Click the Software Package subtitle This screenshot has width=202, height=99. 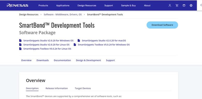[37, 33]
